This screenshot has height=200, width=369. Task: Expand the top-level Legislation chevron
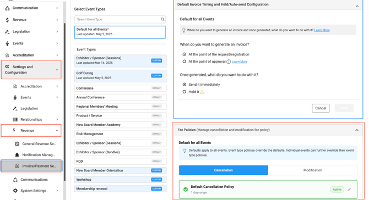pos(57,31)
